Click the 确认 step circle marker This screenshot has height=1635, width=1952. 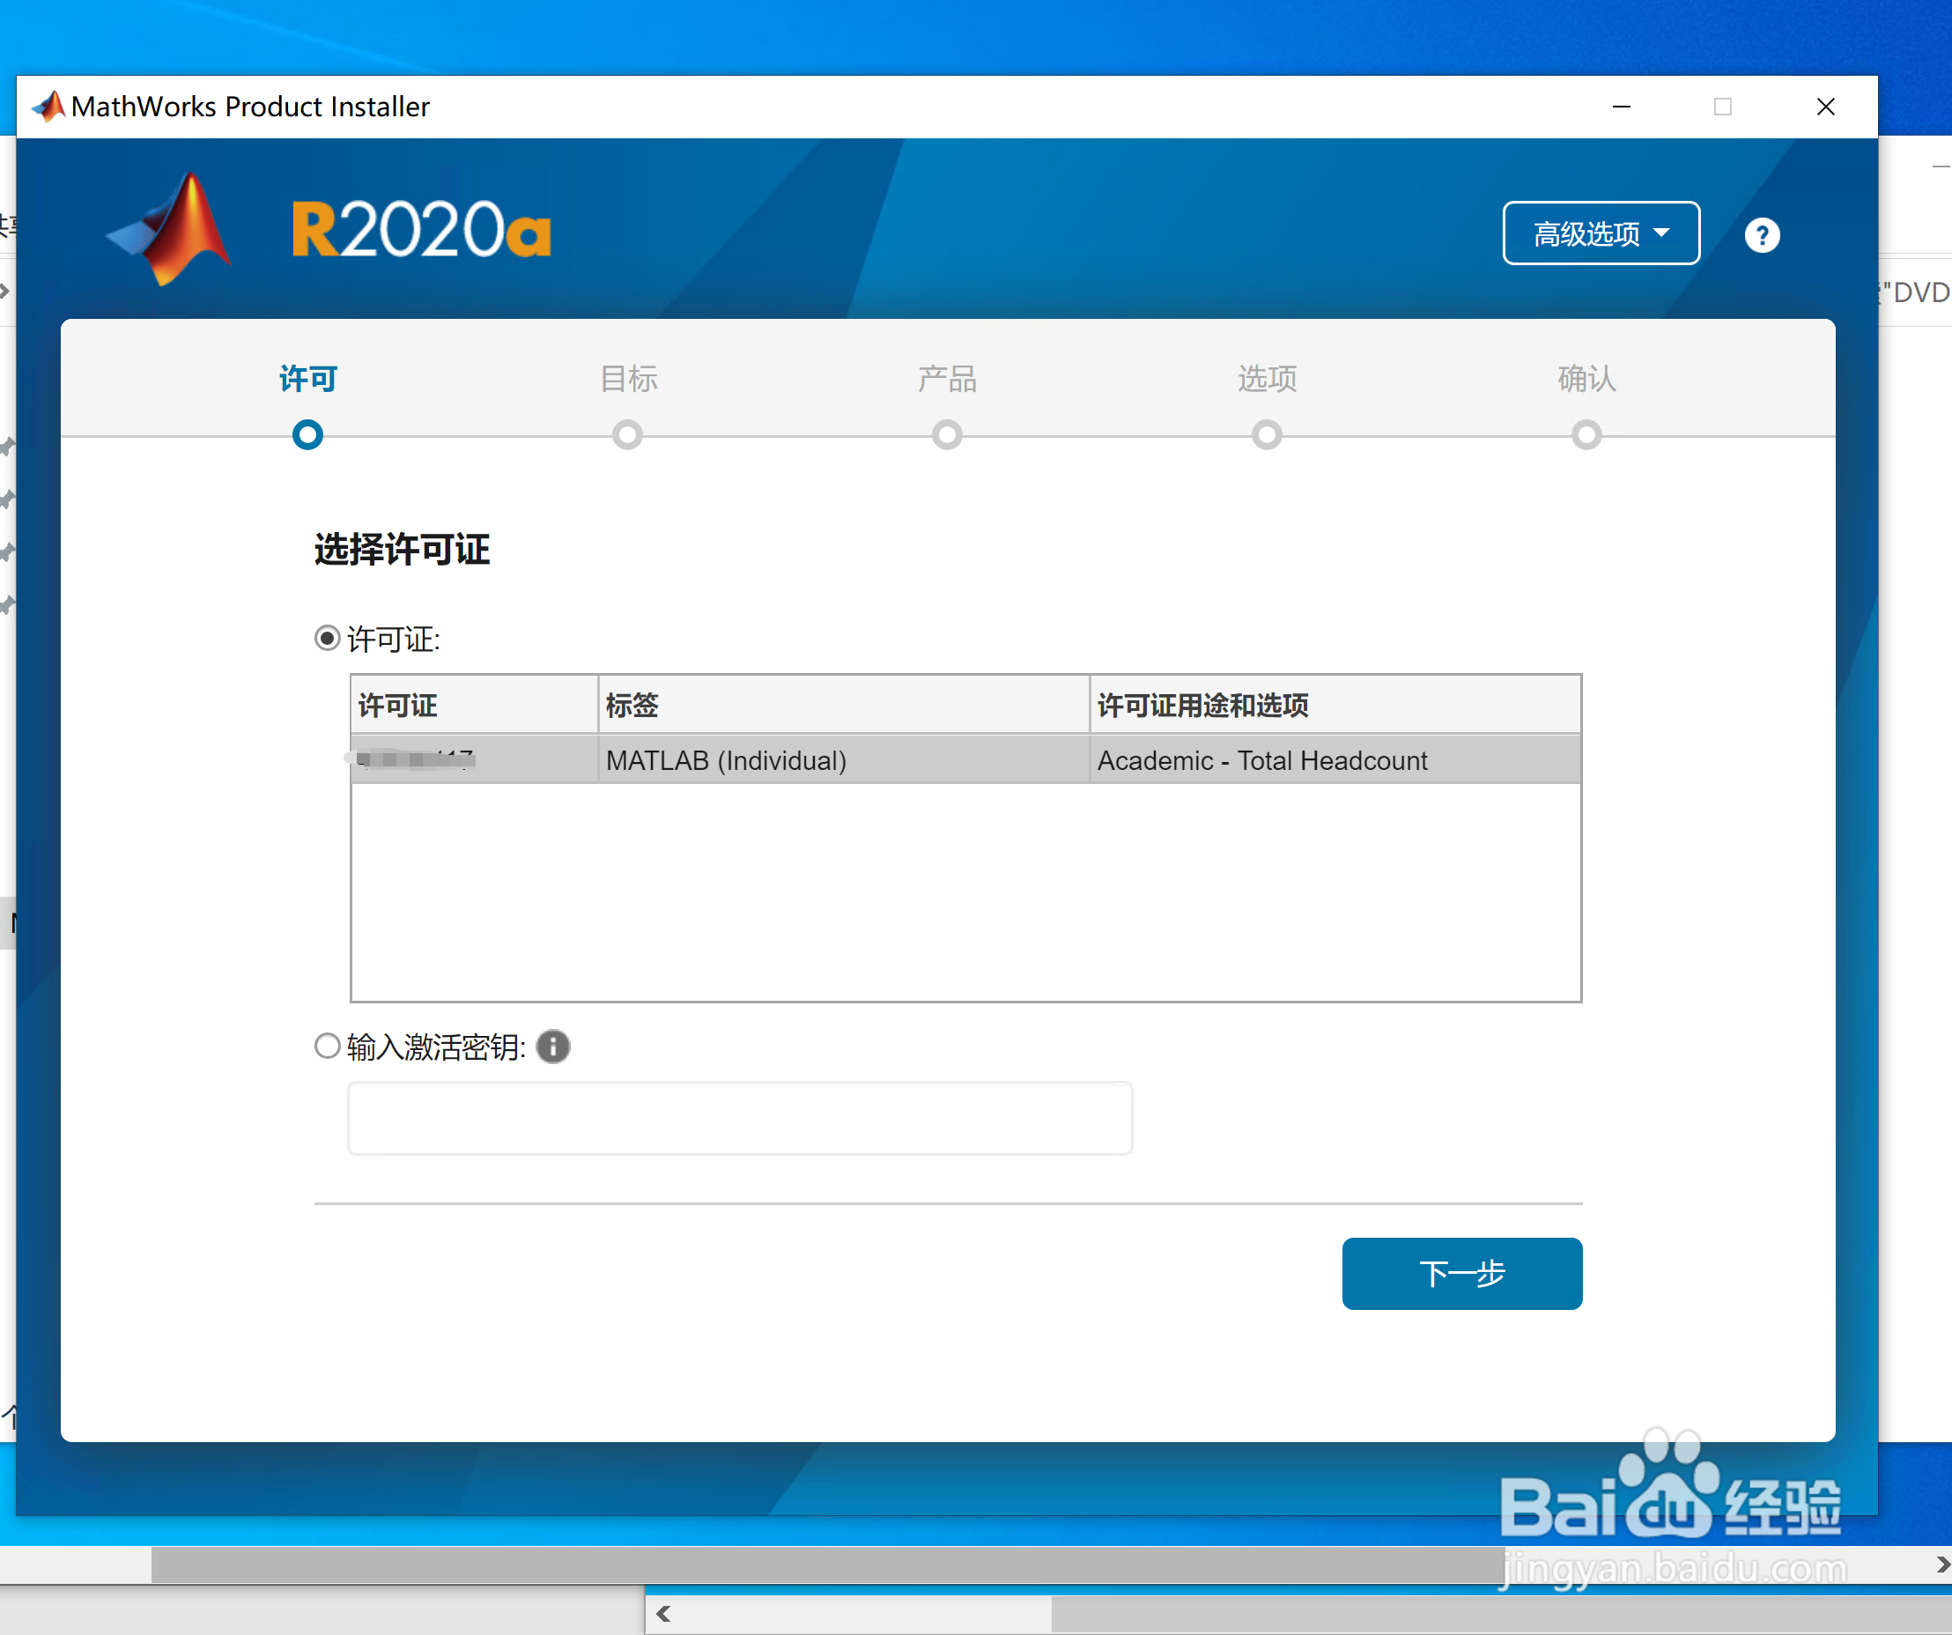1586,434
